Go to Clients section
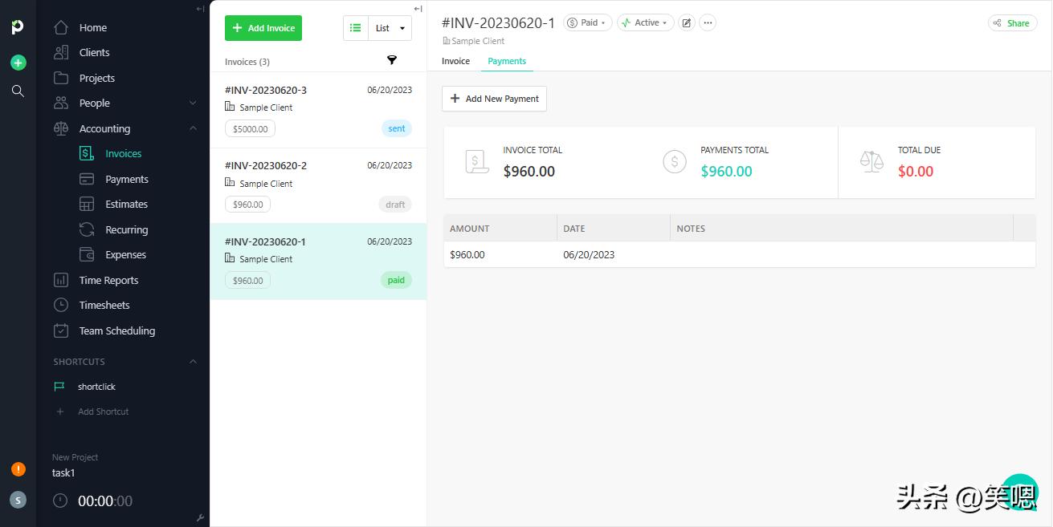This screenshot has width=1053, height=527. click(94, 52)
